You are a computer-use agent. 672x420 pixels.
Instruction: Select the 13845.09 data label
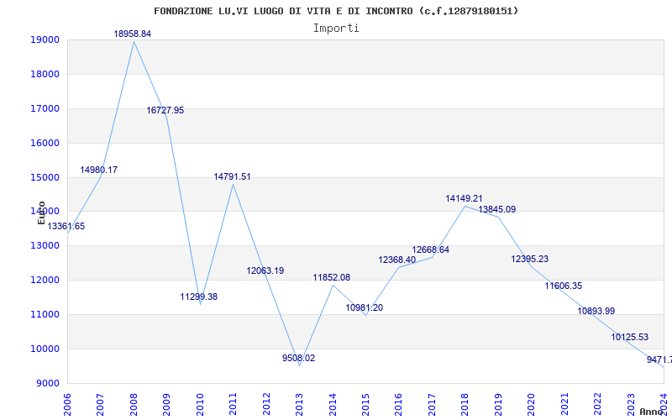click(x=497, y=209)
